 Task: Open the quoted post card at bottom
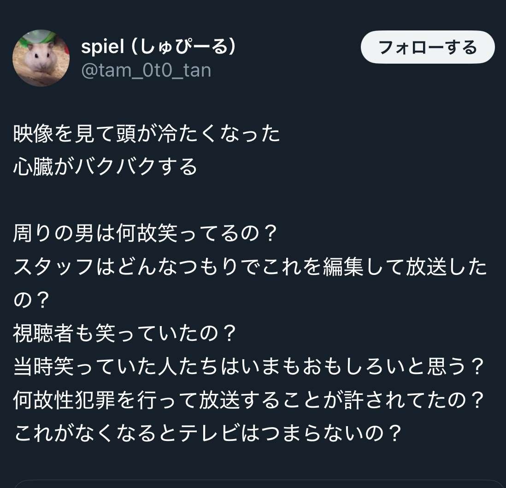258,483
